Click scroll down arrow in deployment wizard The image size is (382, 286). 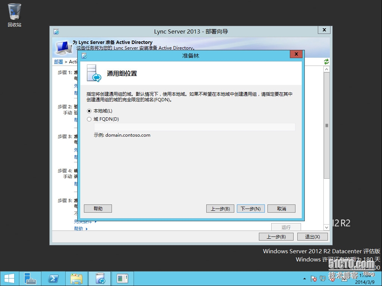[327, 228]
